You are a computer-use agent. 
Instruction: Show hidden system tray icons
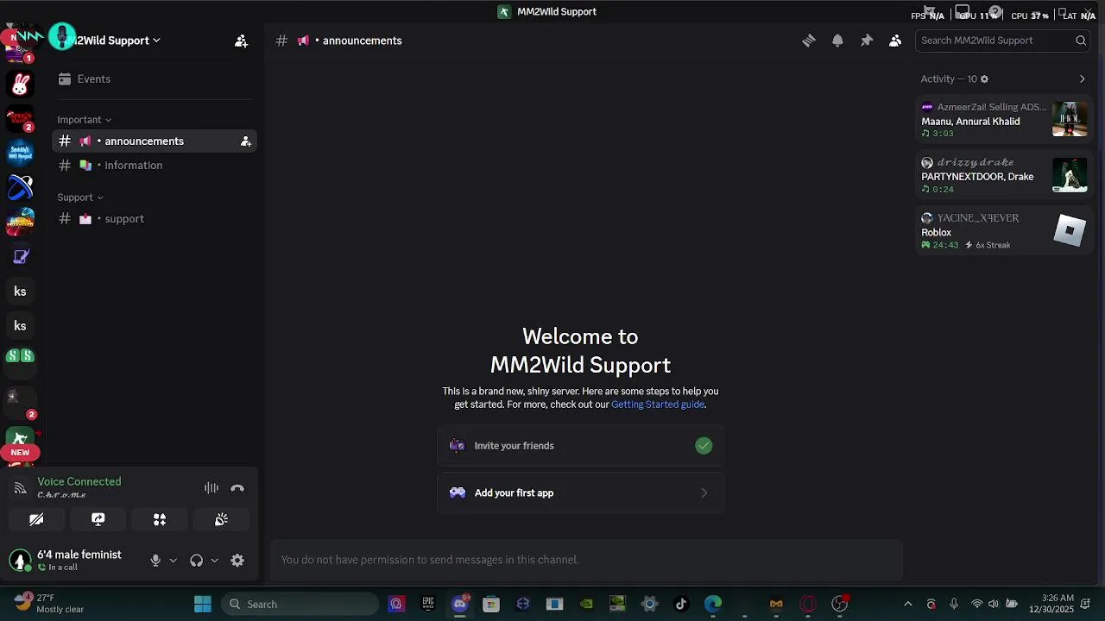point(907,604)
